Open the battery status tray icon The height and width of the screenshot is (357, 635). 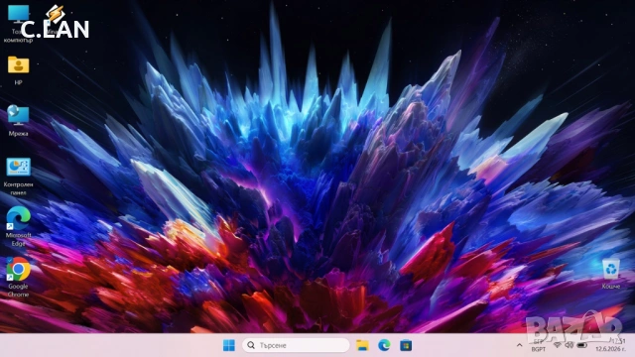point(582,345)
